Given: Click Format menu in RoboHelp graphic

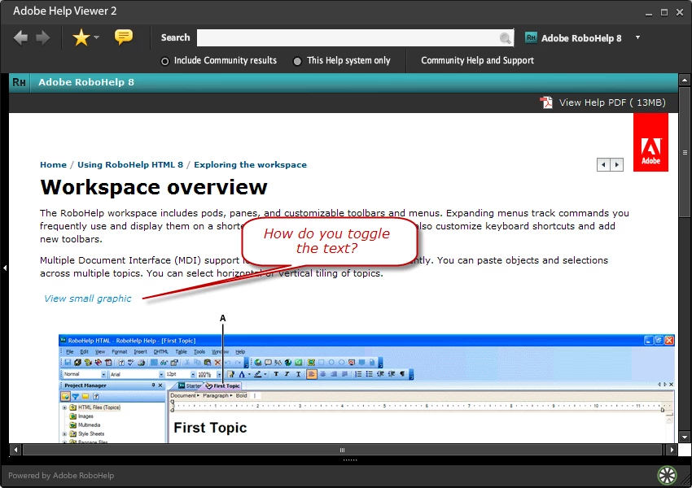Looking at the screenshot, I should pyautogui.click(x=119, y=352).
